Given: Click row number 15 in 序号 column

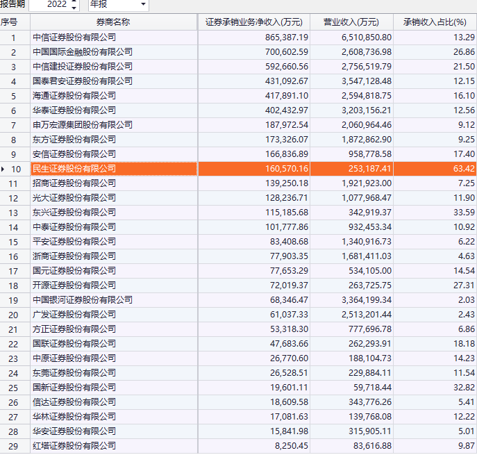Looking at the screenshot, I should 13,242.
